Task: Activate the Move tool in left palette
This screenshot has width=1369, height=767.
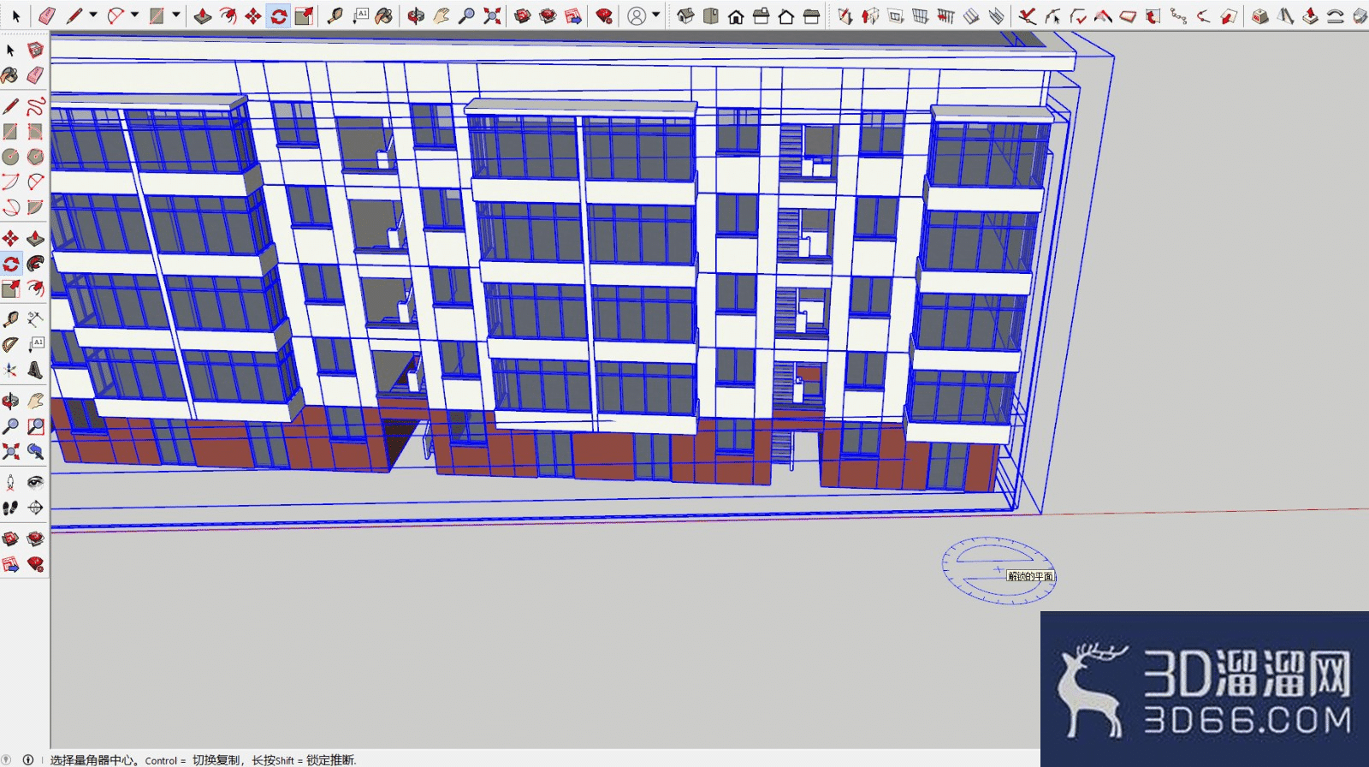Action: [x=10, y=238]
